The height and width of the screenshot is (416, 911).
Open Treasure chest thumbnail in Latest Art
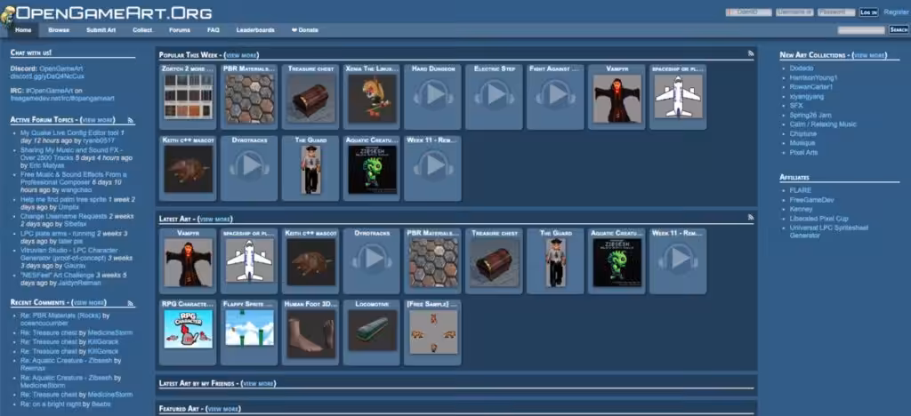[495, 262]
